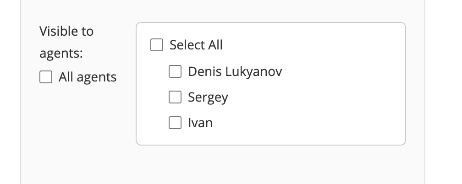Image resolution: width=462 pixels, height=184 pixels.
Task: Enable the Denis Lukyanov checkbox
Action: point(175,71)
